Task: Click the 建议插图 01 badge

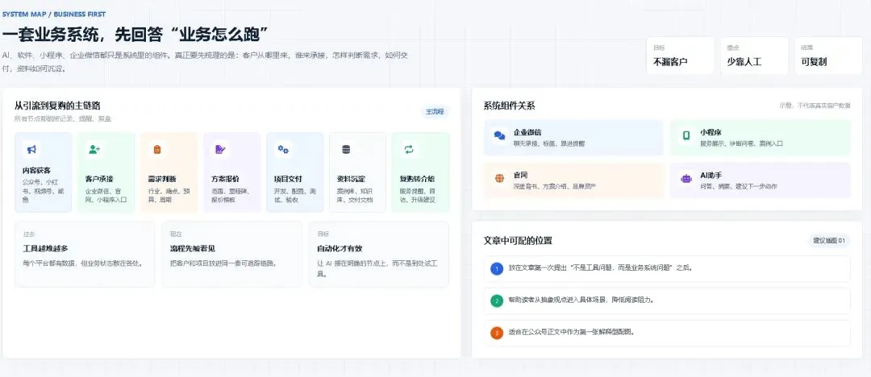Action: pos(829,241)
